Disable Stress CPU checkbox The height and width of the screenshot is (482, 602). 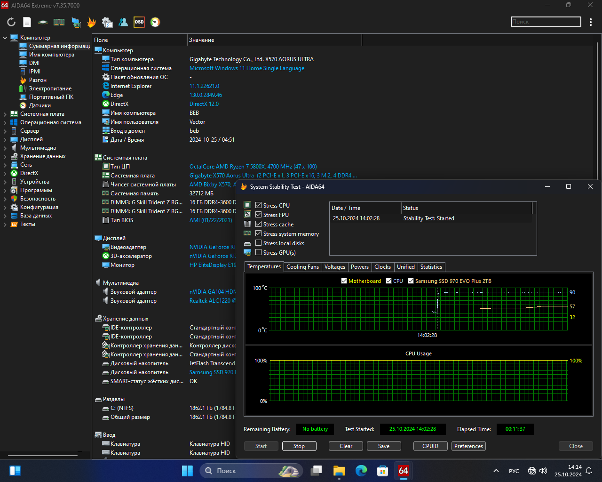coord(258,205)
